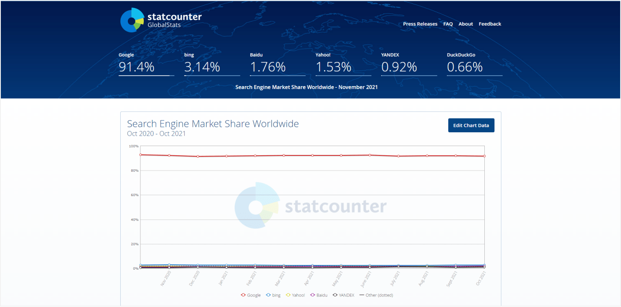Toggle the YANDEX series in the legend

pyautogui.click(x=343, y=295)
